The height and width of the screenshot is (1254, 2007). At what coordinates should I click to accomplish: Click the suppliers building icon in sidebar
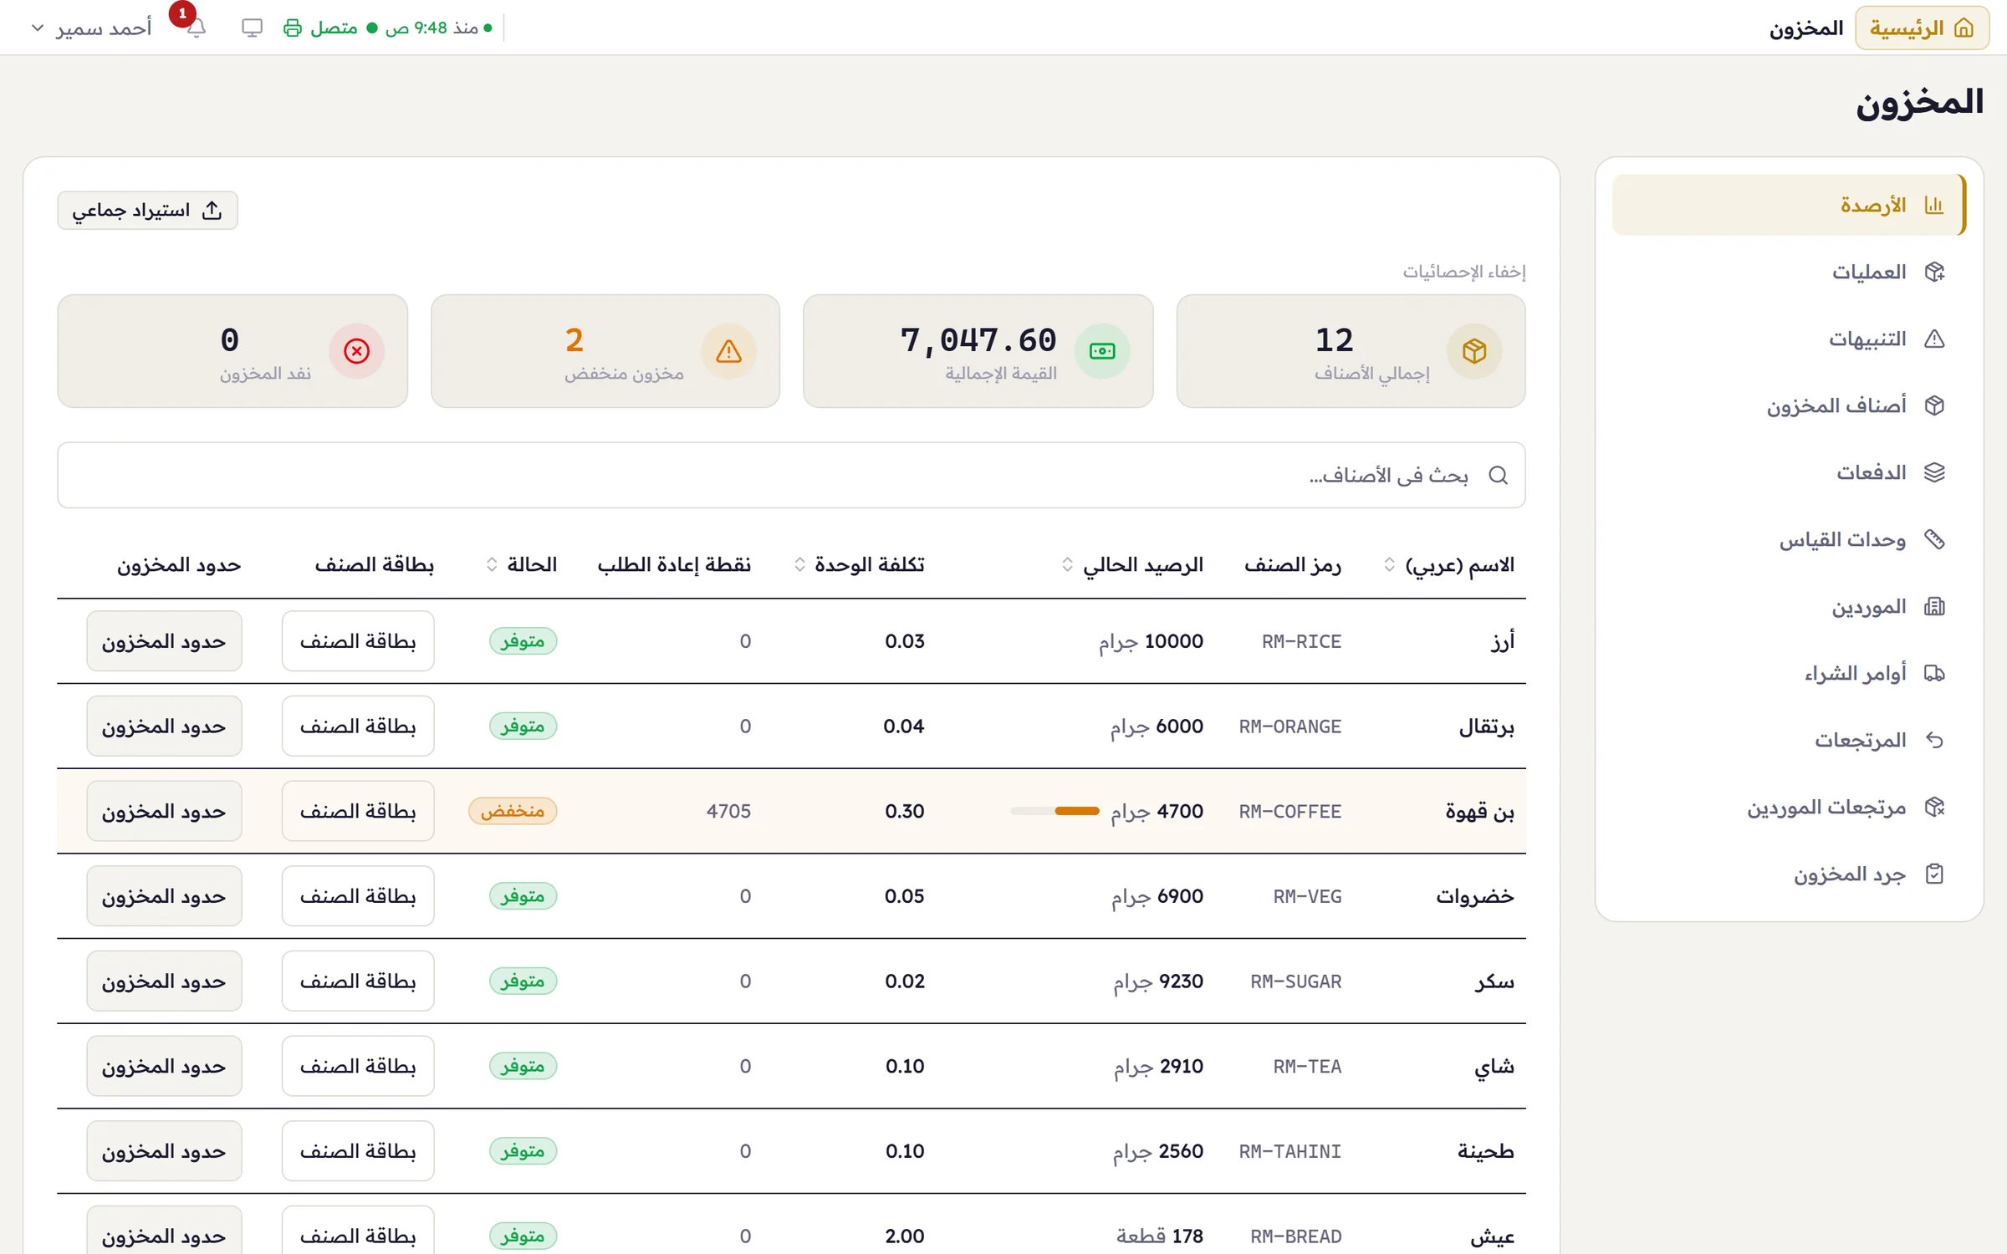tap(1934, 606)
